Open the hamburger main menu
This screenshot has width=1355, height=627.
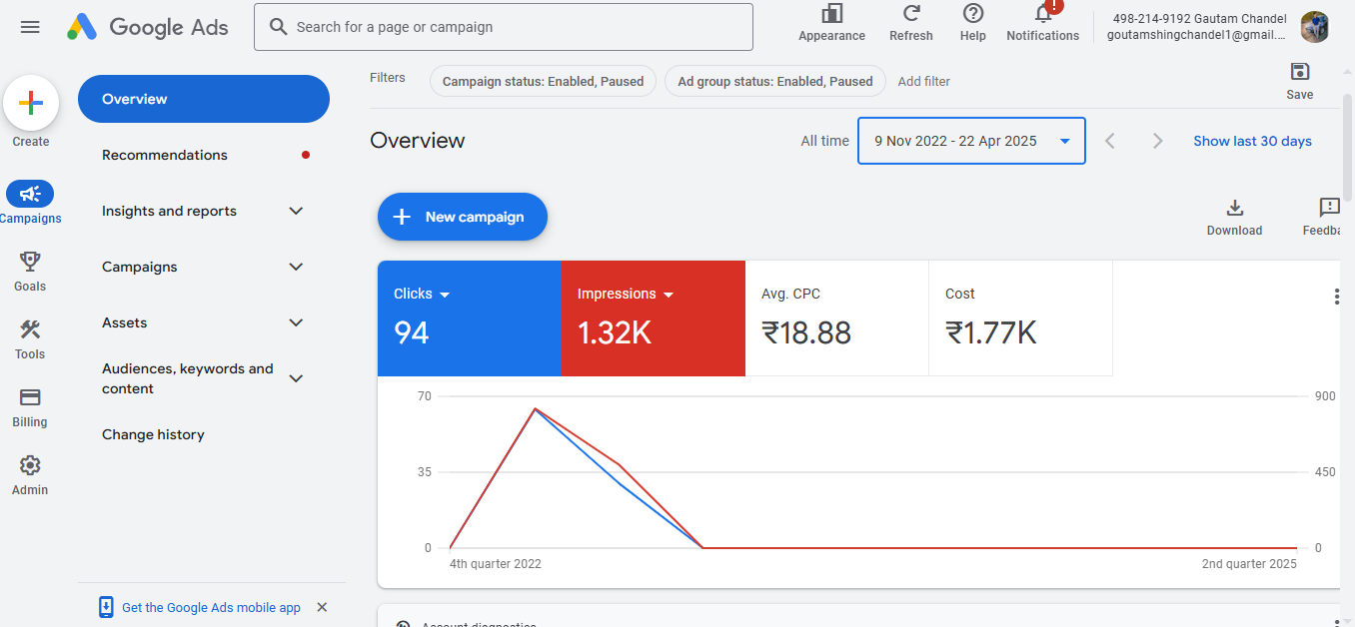(x=30, y=27)
